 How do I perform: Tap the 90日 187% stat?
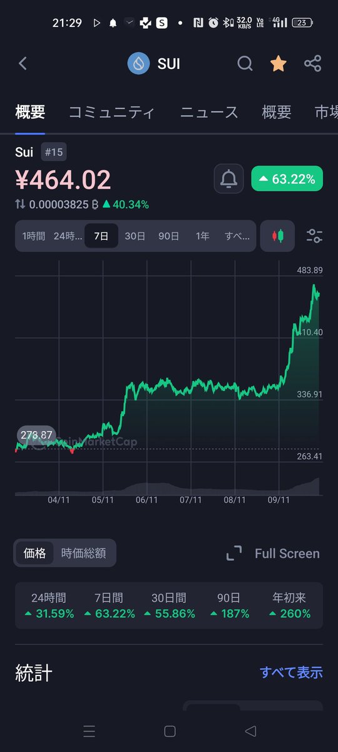pos(228,605)
